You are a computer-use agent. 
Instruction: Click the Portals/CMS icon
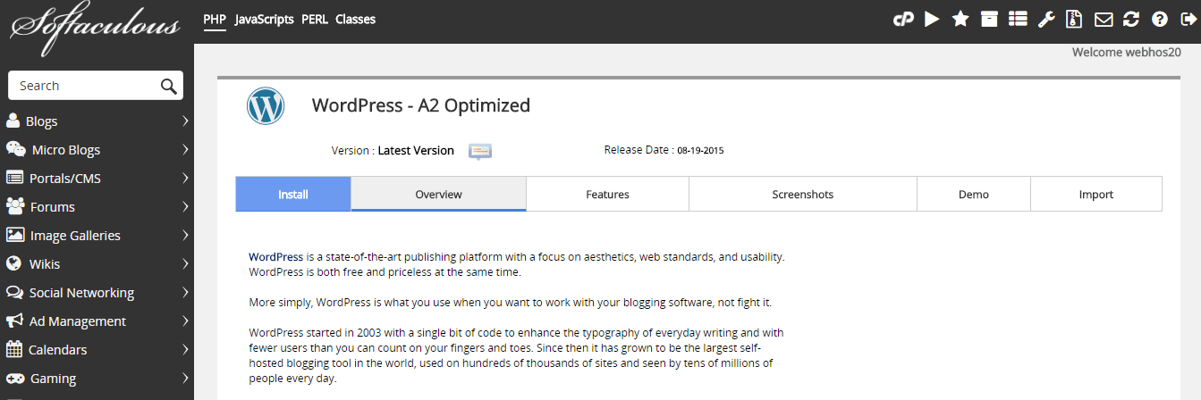pyautogui.click(x=14, y=178)
